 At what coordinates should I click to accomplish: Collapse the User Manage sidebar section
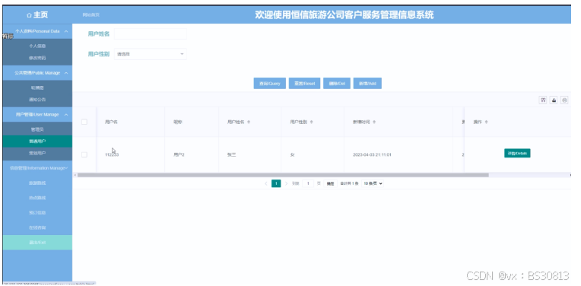[37, 114]
